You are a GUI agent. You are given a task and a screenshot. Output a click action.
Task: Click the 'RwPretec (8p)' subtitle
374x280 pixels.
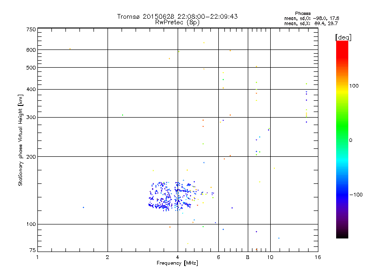(177, 22)
